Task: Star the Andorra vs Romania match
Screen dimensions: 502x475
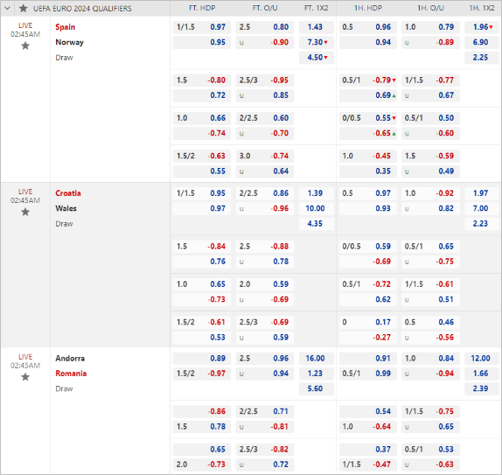Action: (25, 377)
